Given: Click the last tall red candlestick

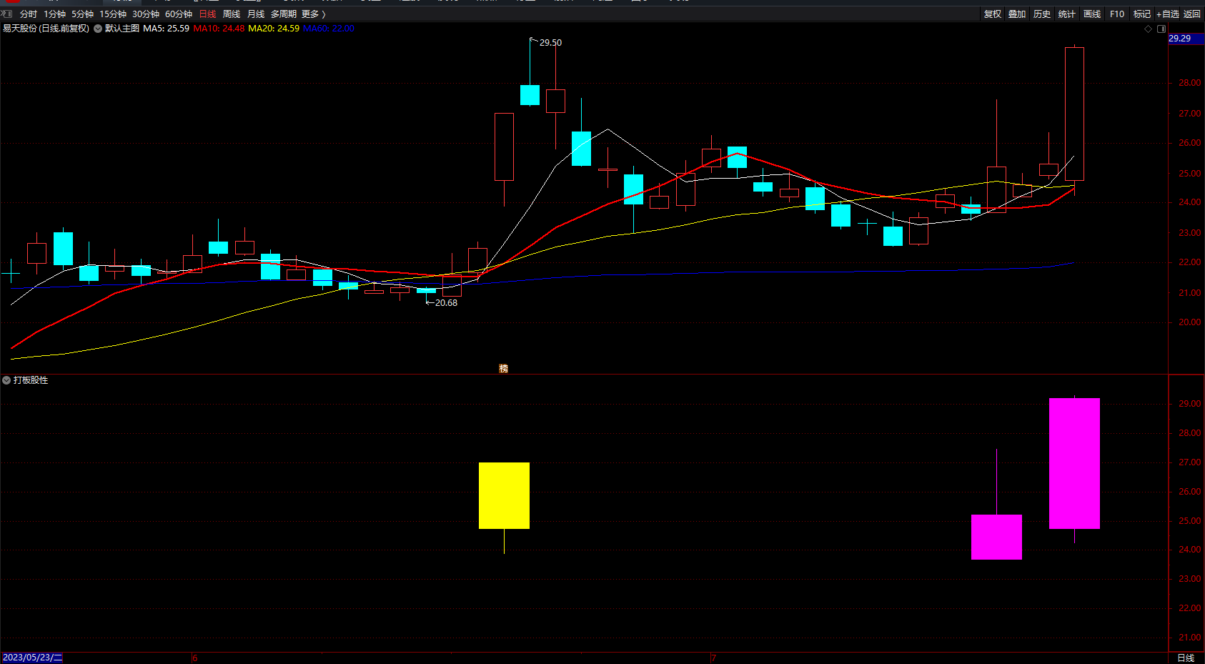Looking at the screenshot, I should pyautogui.click(x=1074, y=114).
